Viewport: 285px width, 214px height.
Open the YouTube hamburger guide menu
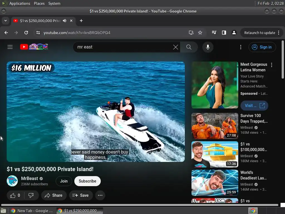[10, 47]
